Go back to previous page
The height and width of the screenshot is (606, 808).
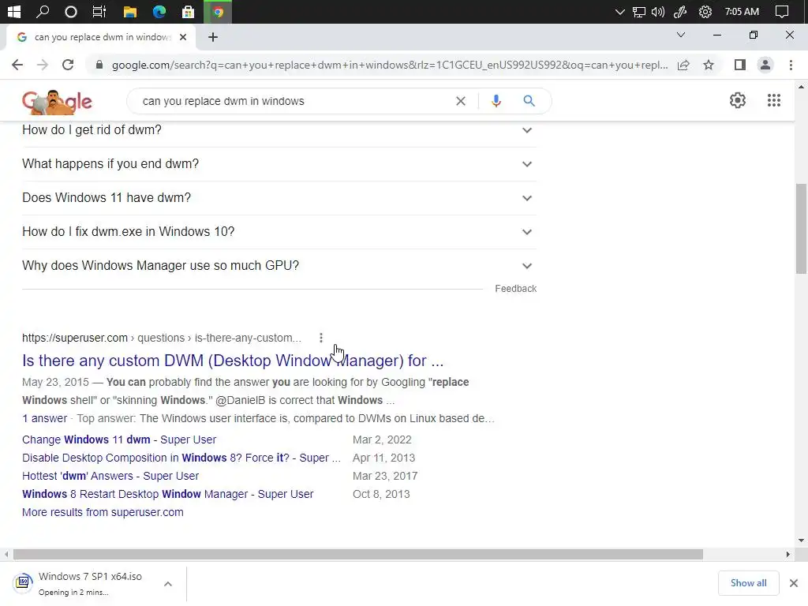17,65
